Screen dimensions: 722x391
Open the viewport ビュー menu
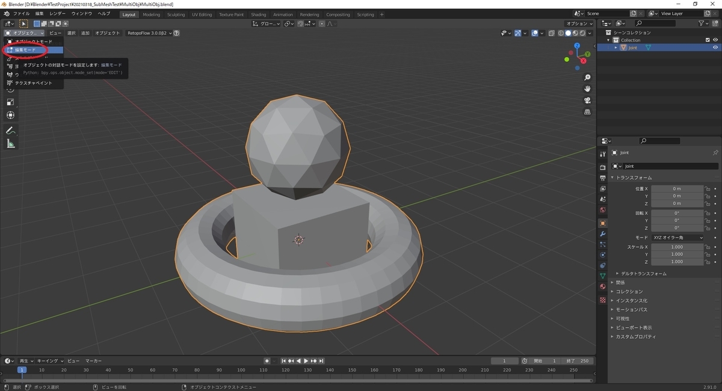pos(55,33)
